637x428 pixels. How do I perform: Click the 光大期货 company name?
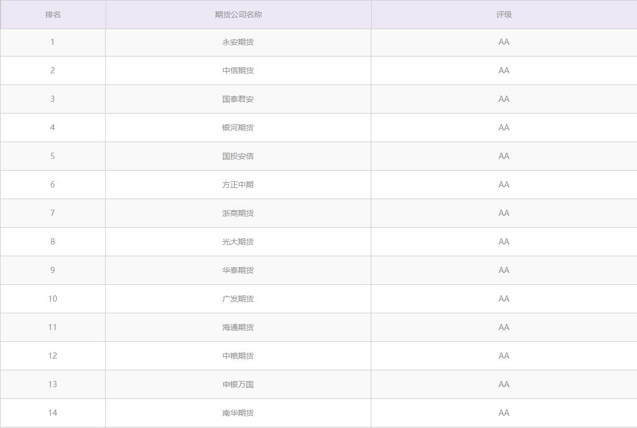[x=238, y=242]
